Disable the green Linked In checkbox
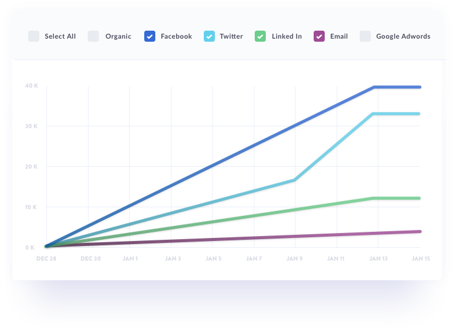453x333 pixels. click(x=261, y=36)
